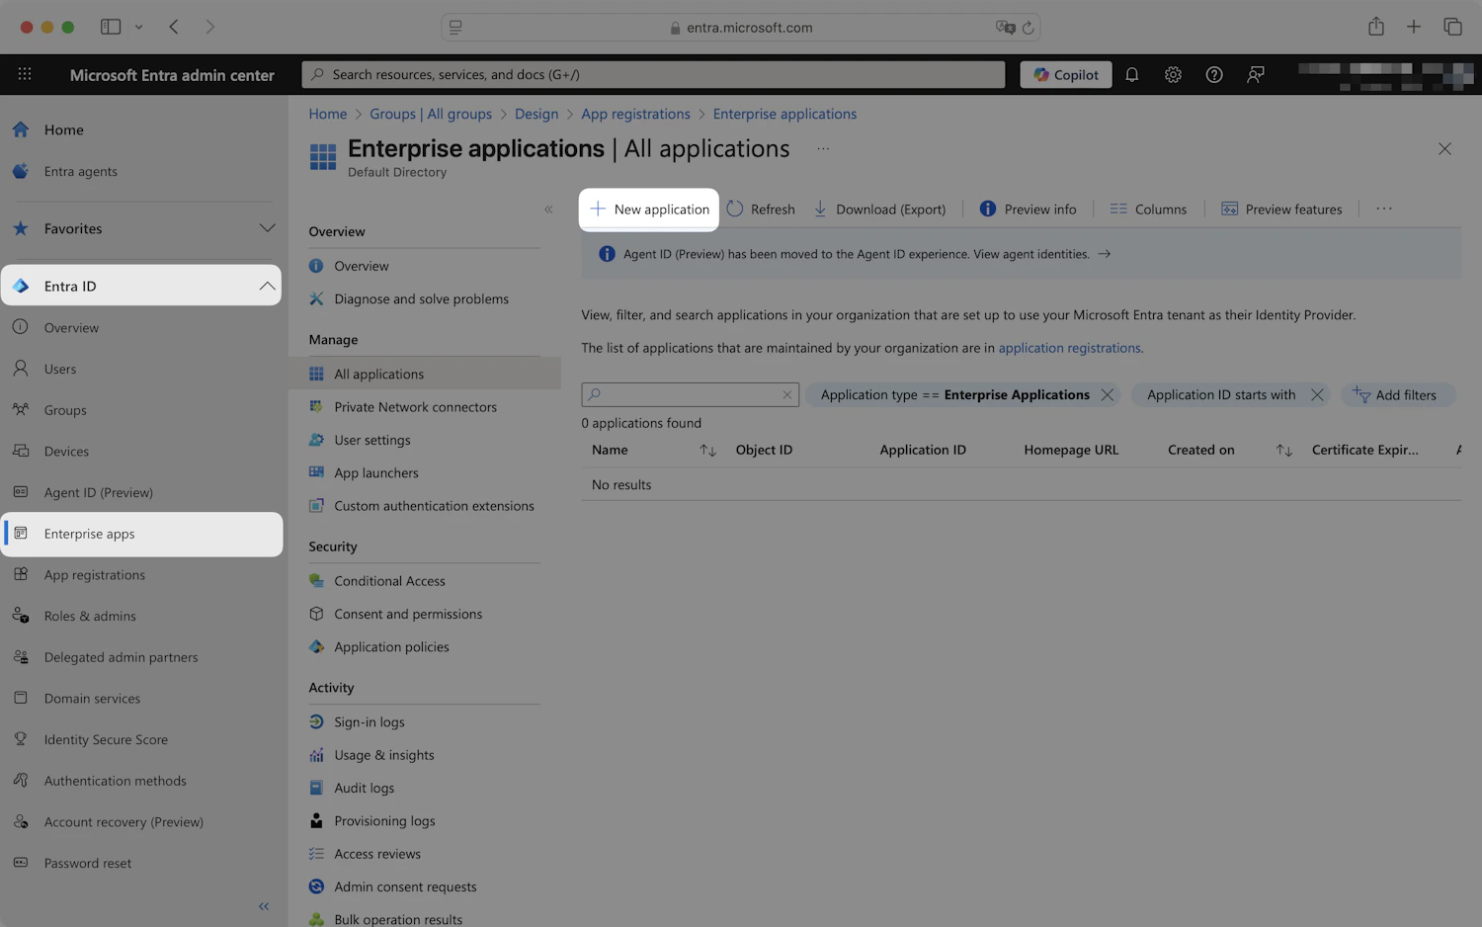
Task: Open the portal apps grid menu
Action: click(25, 74)
